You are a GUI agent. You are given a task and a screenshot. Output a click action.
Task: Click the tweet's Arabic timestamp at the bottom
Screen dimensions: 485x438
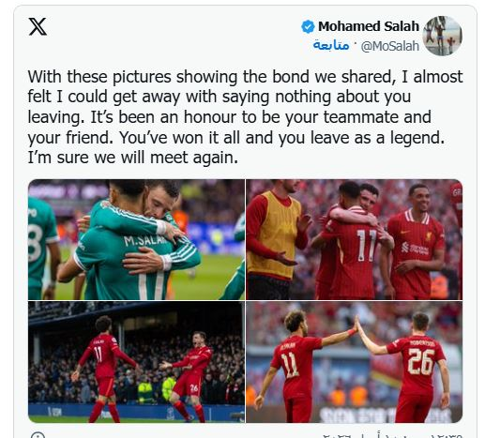[x=392, y=435]
